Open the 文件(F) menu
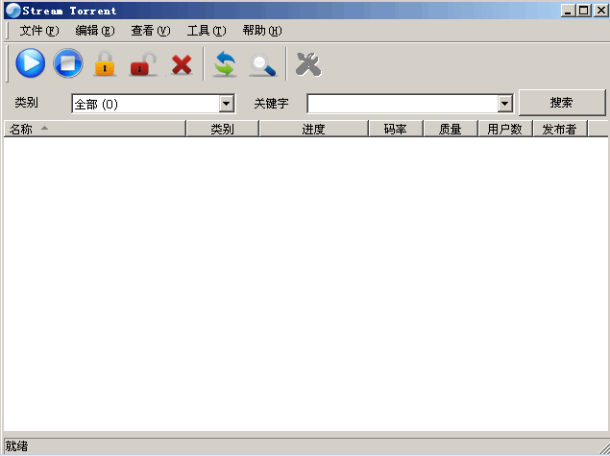This screenshot has height=456, width=610. 39,31
